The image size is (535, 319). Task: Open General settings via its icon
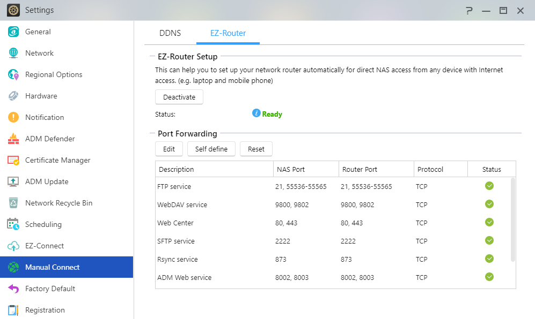(x=13, y=32)
